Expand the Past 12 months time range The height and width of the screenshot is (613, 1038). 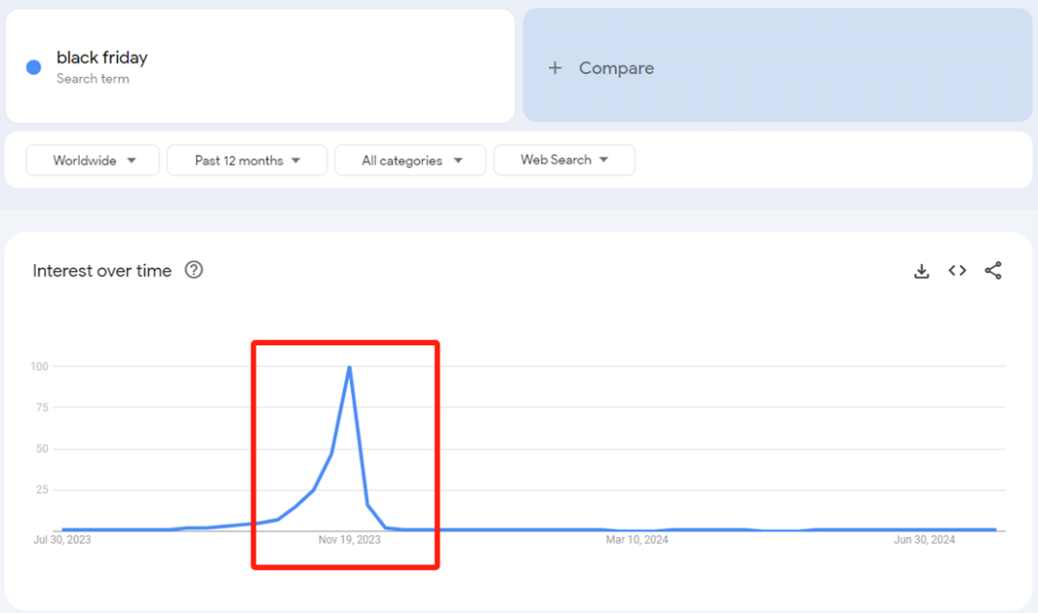pos(247,160)
